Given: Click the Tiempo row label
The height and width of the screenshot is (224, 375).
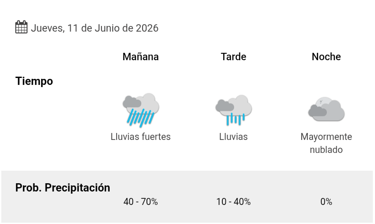Looking at the screenshot, I should [x=34, y=81].
